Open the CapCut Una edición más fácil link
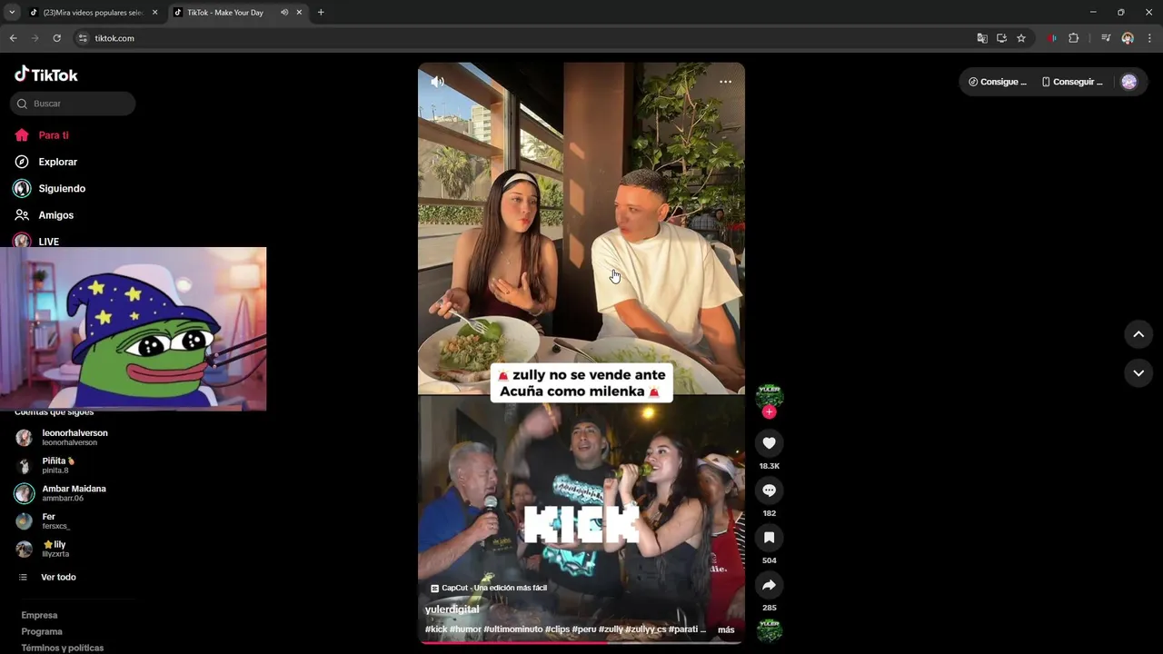 tap(489, 588)
